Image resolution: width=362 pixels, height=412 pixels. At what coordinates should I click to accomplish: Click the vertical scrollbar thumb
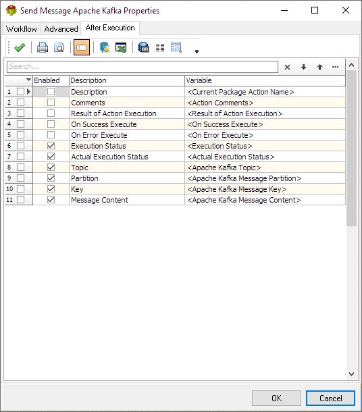pyautogui.click(x=351, y=148)
